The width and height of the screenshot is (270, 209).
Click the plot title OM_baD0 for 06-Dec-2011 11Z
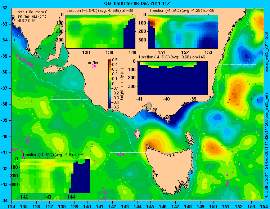coord(137,4)
